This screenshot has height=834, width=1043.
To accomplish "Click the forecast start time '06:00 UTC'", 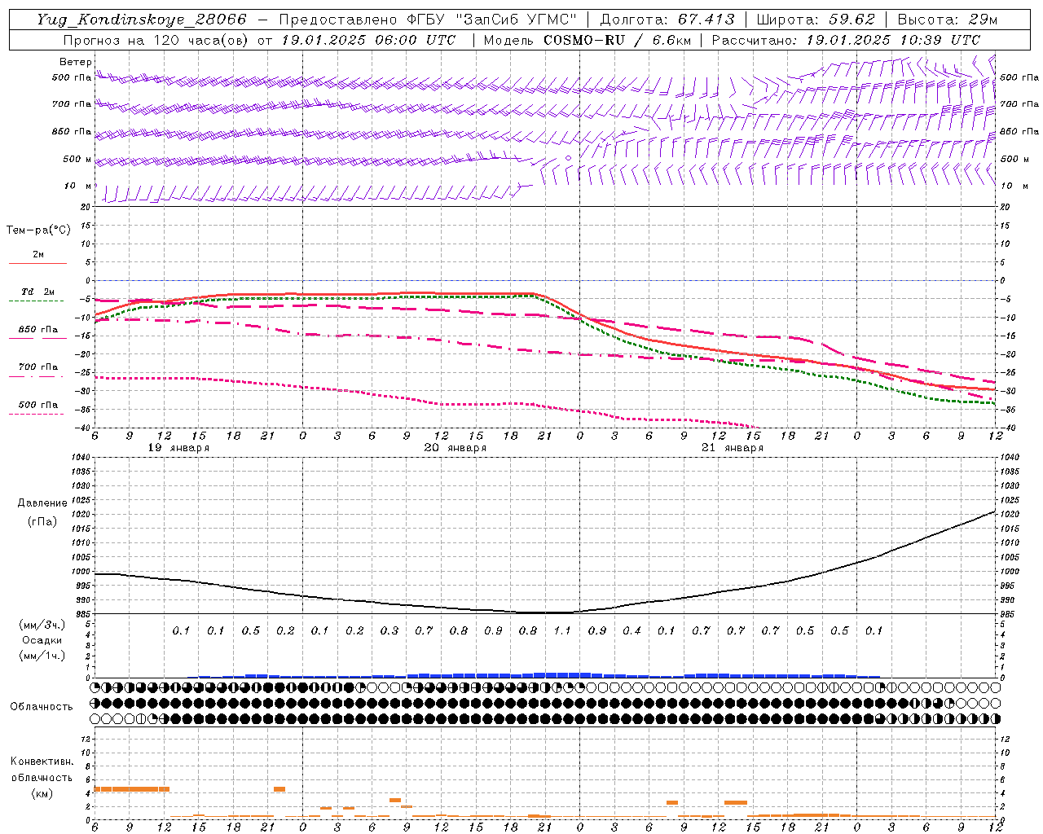I will tap(415, 40).
